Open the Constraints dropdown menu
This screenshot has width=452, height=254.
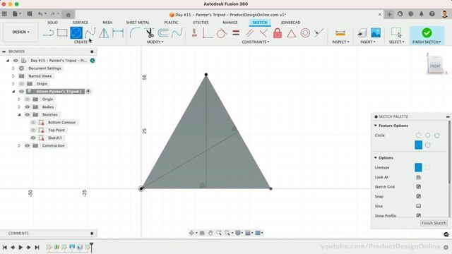256,42
